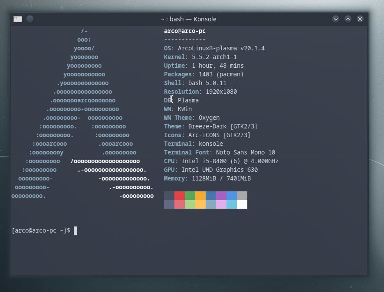Open the Konsole window menu icon
This screenshot has width=384, height=292.
pos(18,19)
